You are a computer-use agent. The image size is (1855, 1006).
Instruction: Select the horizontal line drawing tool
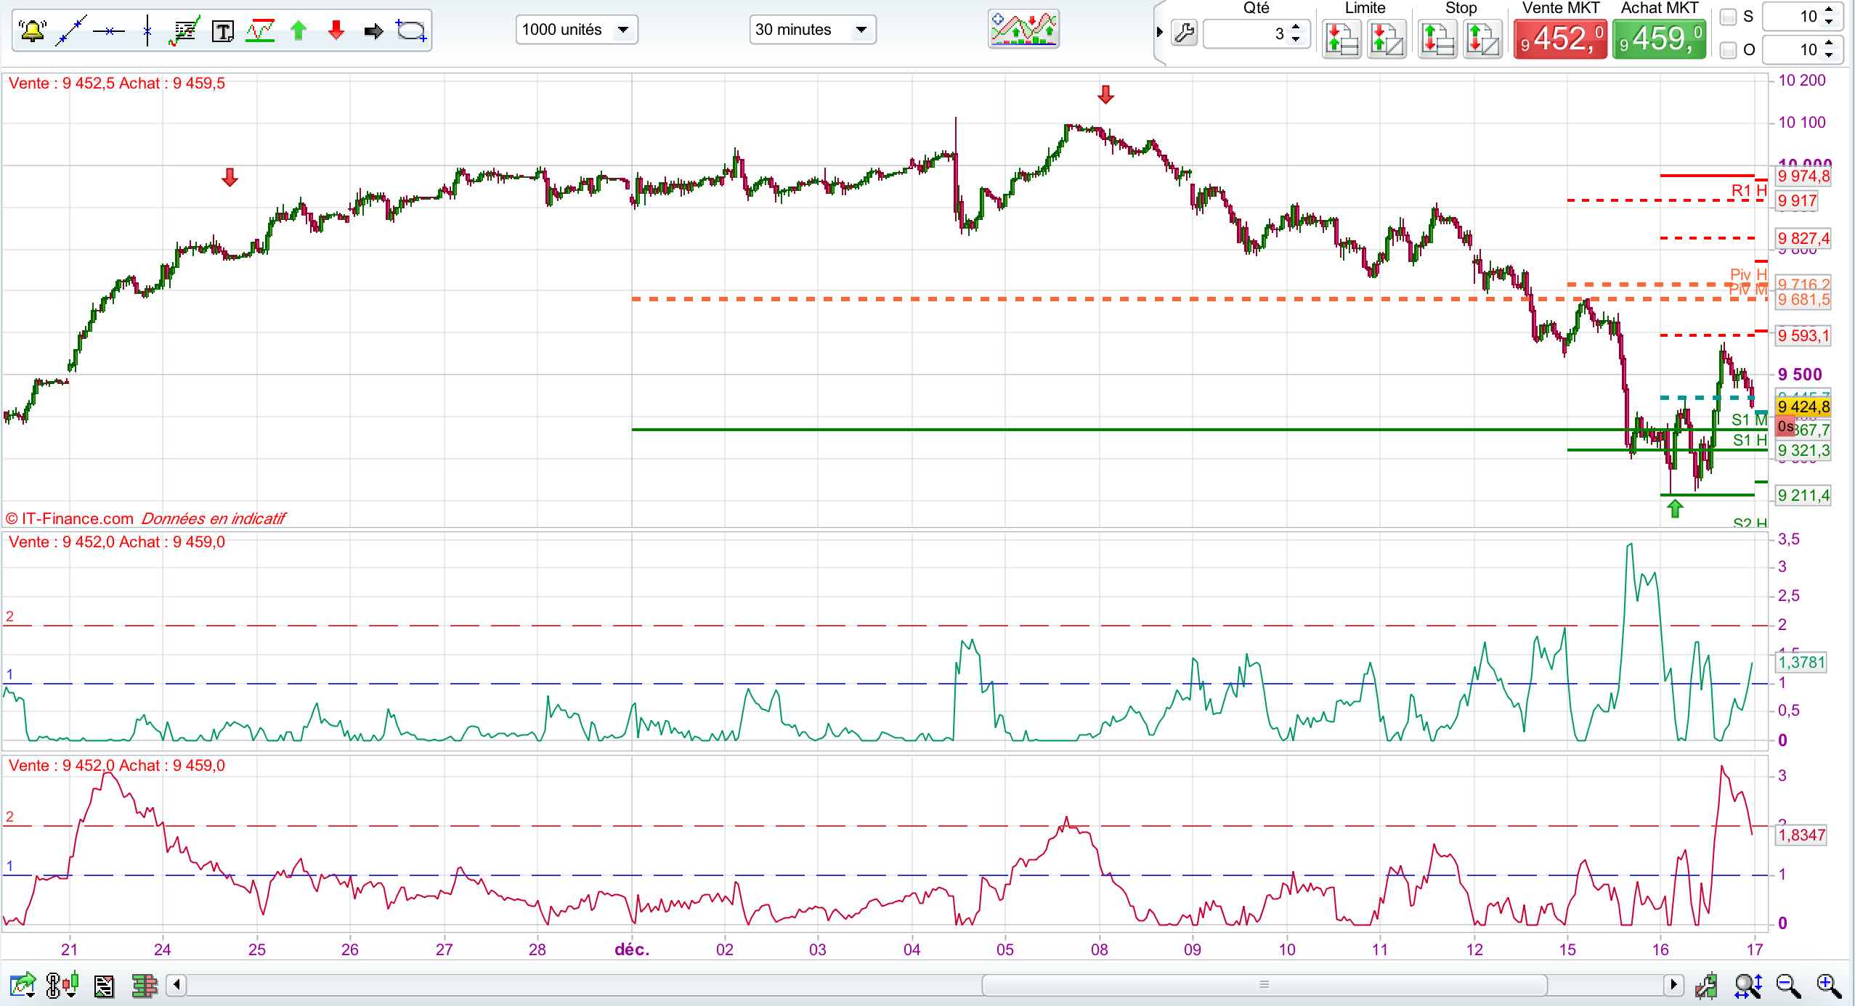pyautogui.click(x=109, y=30)
